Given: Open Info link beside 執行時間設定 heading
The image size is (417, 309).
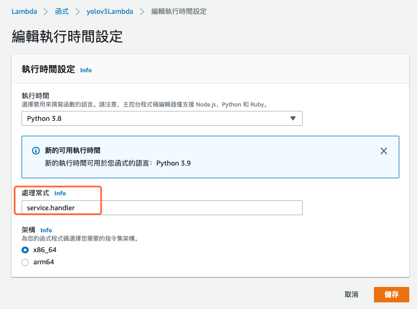Looking at the screenshot, I should [86, 70].
